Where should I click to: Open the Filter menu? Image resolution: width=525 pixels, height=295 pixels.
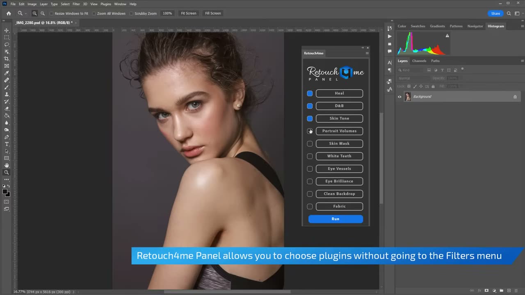click(76, 4)
